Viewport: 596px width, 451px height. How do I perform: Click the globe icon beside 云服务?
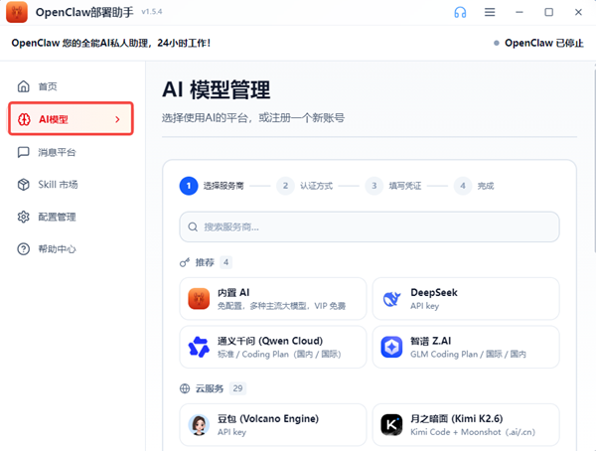[x=185, y=388]
